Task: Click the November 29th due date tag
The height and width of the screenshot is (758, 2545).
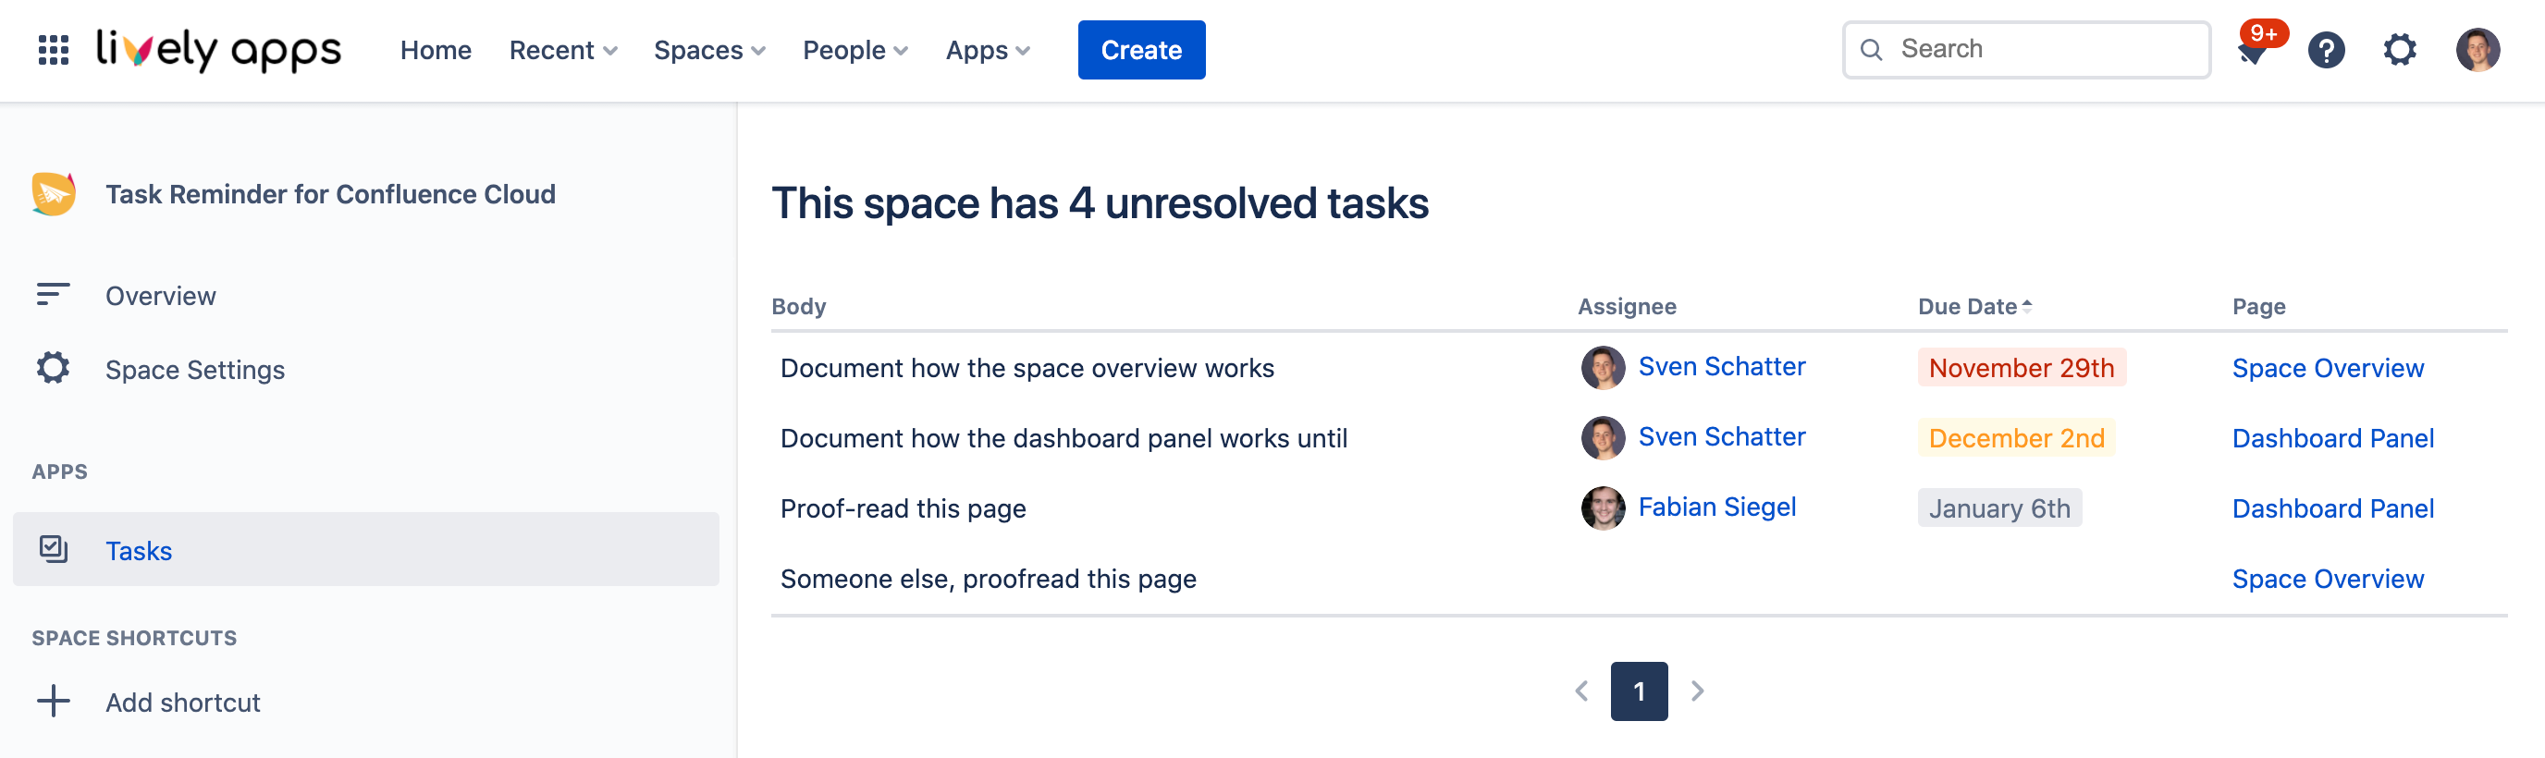Action: (x=2022, y=367)
